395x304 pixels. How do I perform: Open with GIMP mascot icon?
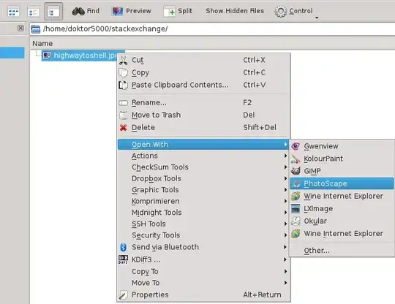click(296, 171)
